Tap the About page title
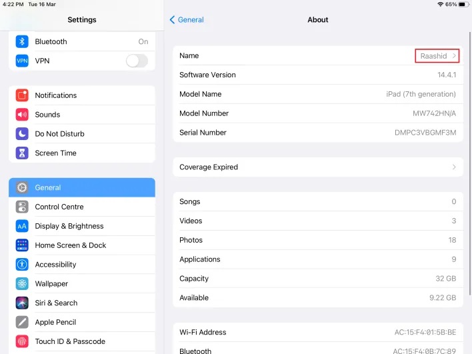The width and height of the screenshot is (472, 354). point(318,20)
